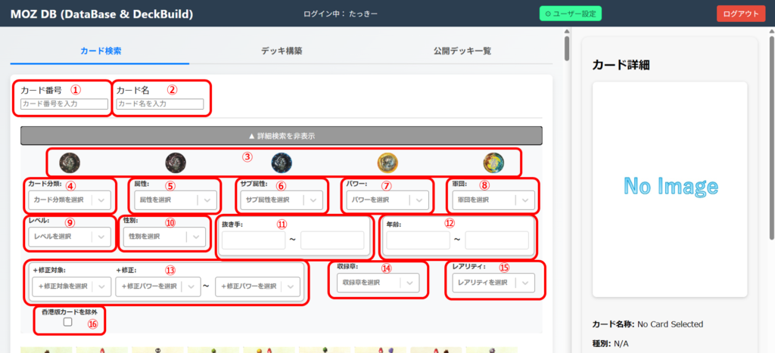775x353 pixels.
Task: Select the second dark coin filter icon
Action: click(176, 161)
